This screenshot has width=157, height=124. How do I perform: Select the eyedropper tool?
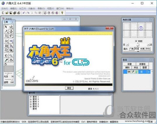(x=6, y=60)
